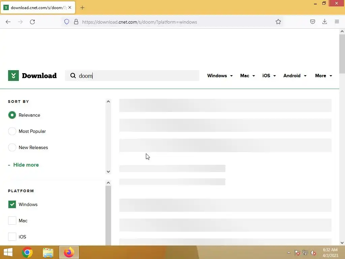The width and height of the screenshot is (345, 259).
Task: Click the Sort By panel up arrow
Action: click(x=108, y=102)
